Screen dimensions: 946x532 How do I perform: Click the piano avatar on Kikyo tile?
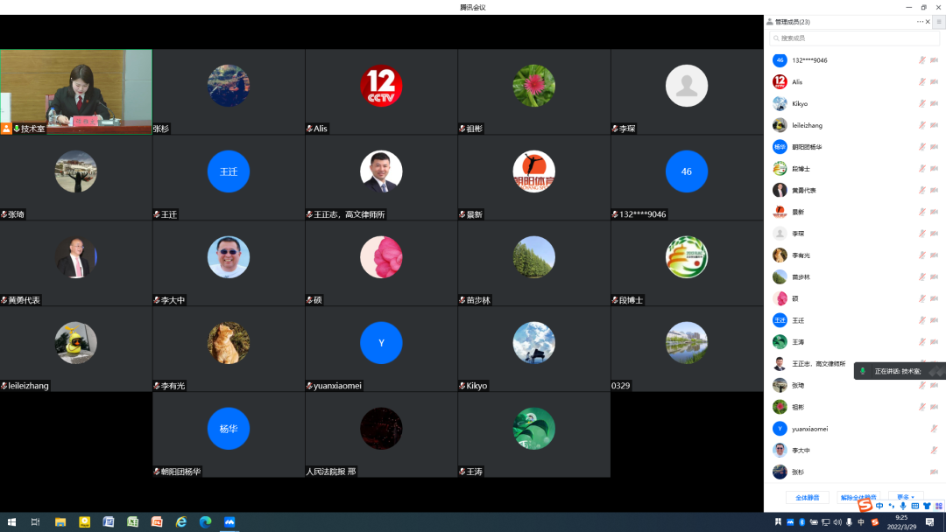click(x=534, y=343)
